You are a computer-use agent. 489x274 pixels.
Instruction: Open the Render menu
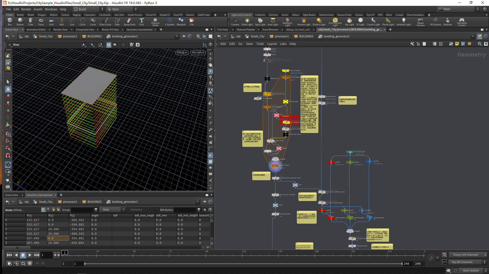(x=26, y=9)
